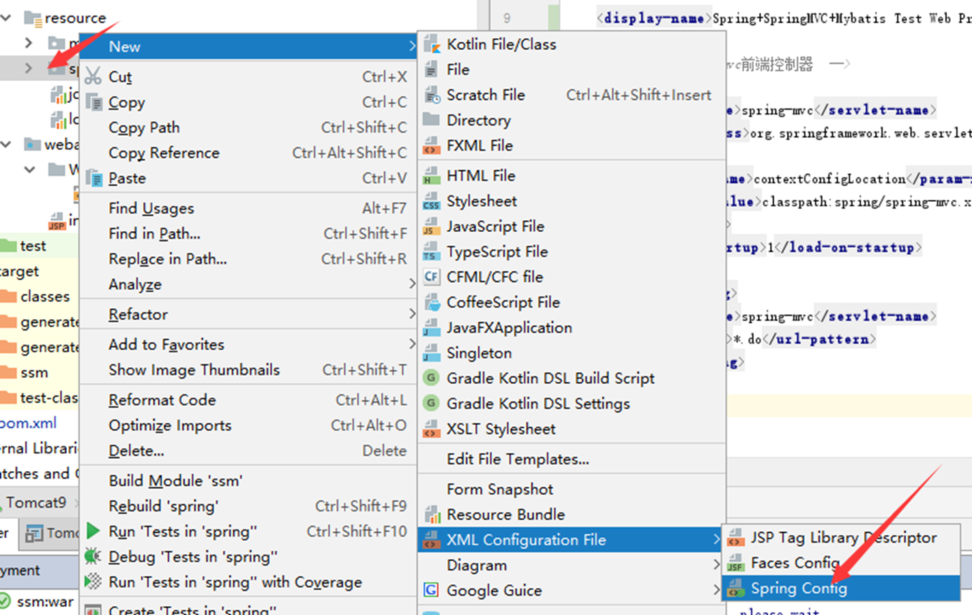Click the Cut scissors icon

[x=93, y=76]
